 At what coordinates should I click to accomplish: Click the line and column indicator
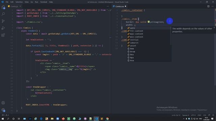pyautogui.click(x=176, y=115)
